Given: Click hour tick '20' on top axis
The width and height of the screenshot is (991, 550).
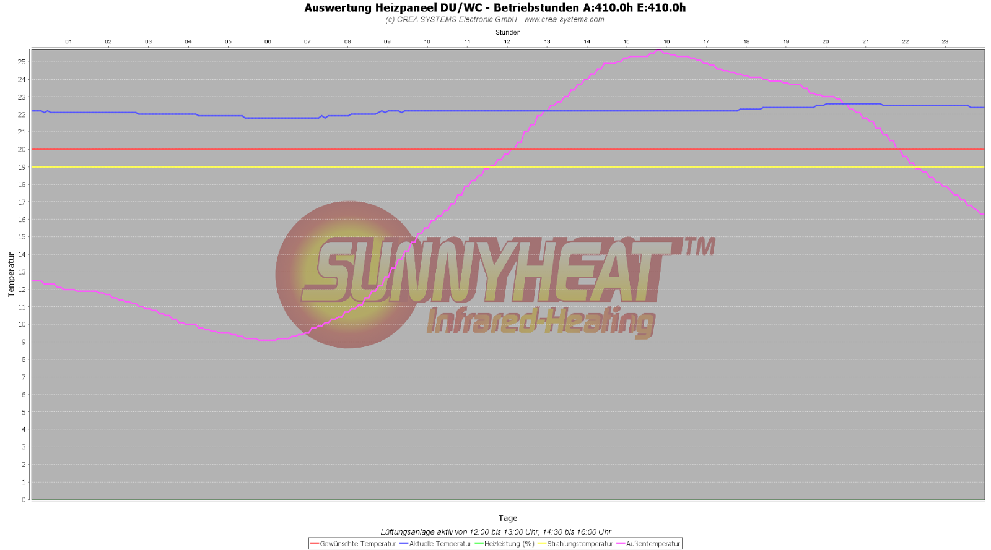Looking at the screenshot, I should coord(826,41).
